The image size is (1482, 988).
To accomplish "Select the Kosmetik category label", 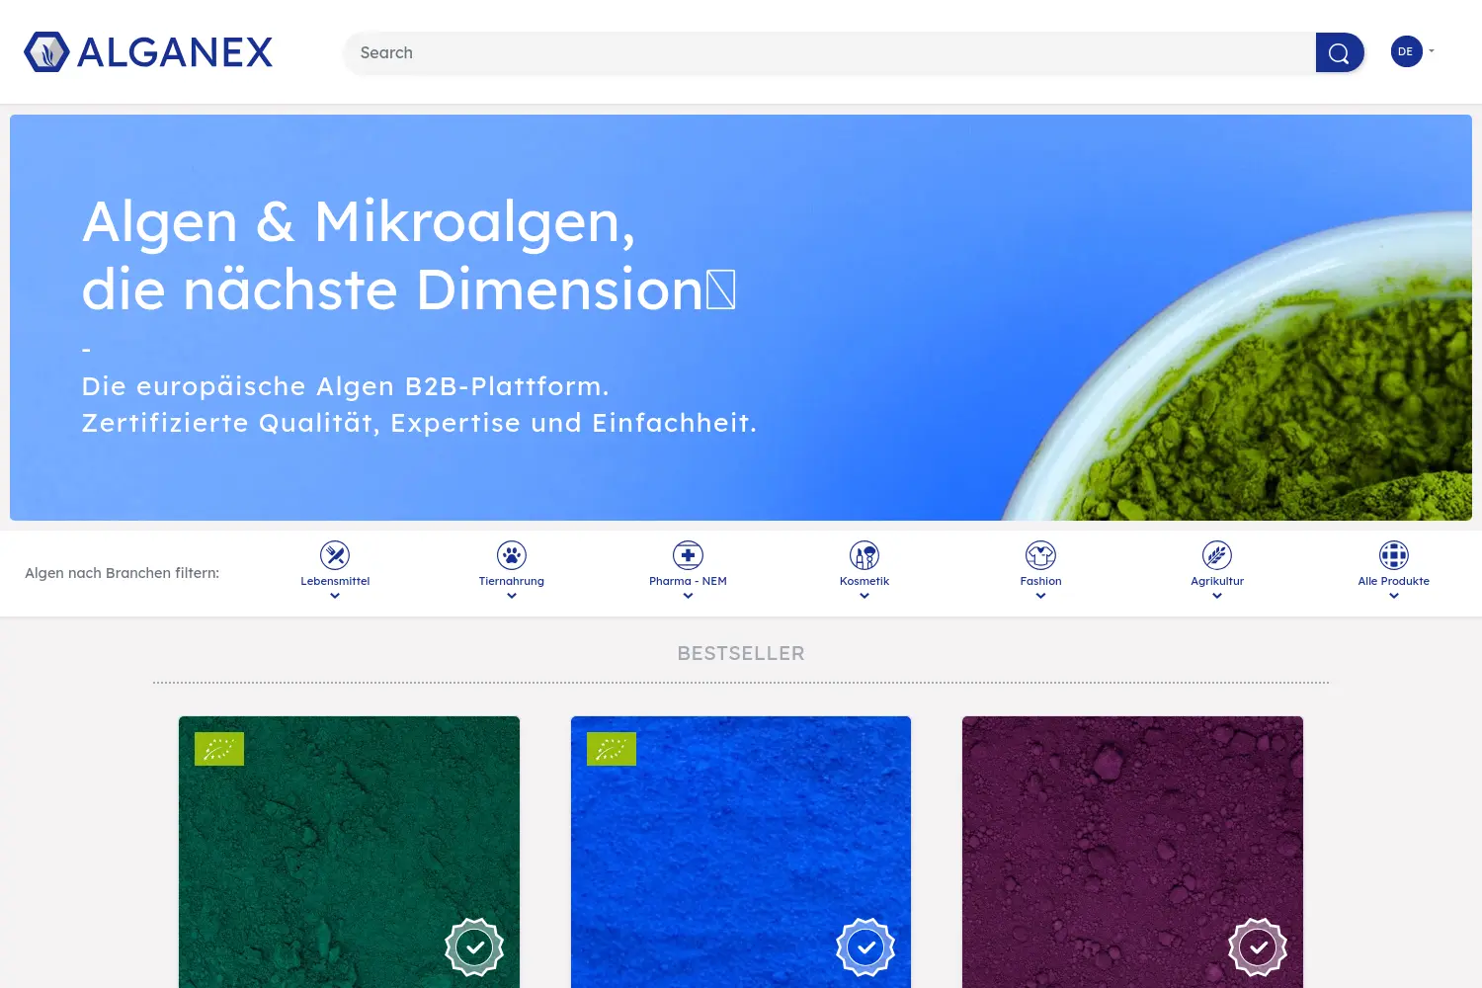I will coord(864,581).
